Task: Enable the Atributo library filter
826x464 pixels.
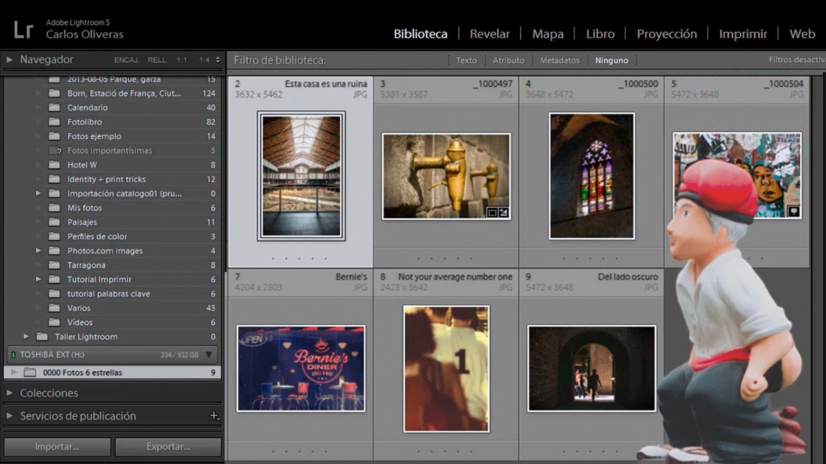Action: click(509, 60)
